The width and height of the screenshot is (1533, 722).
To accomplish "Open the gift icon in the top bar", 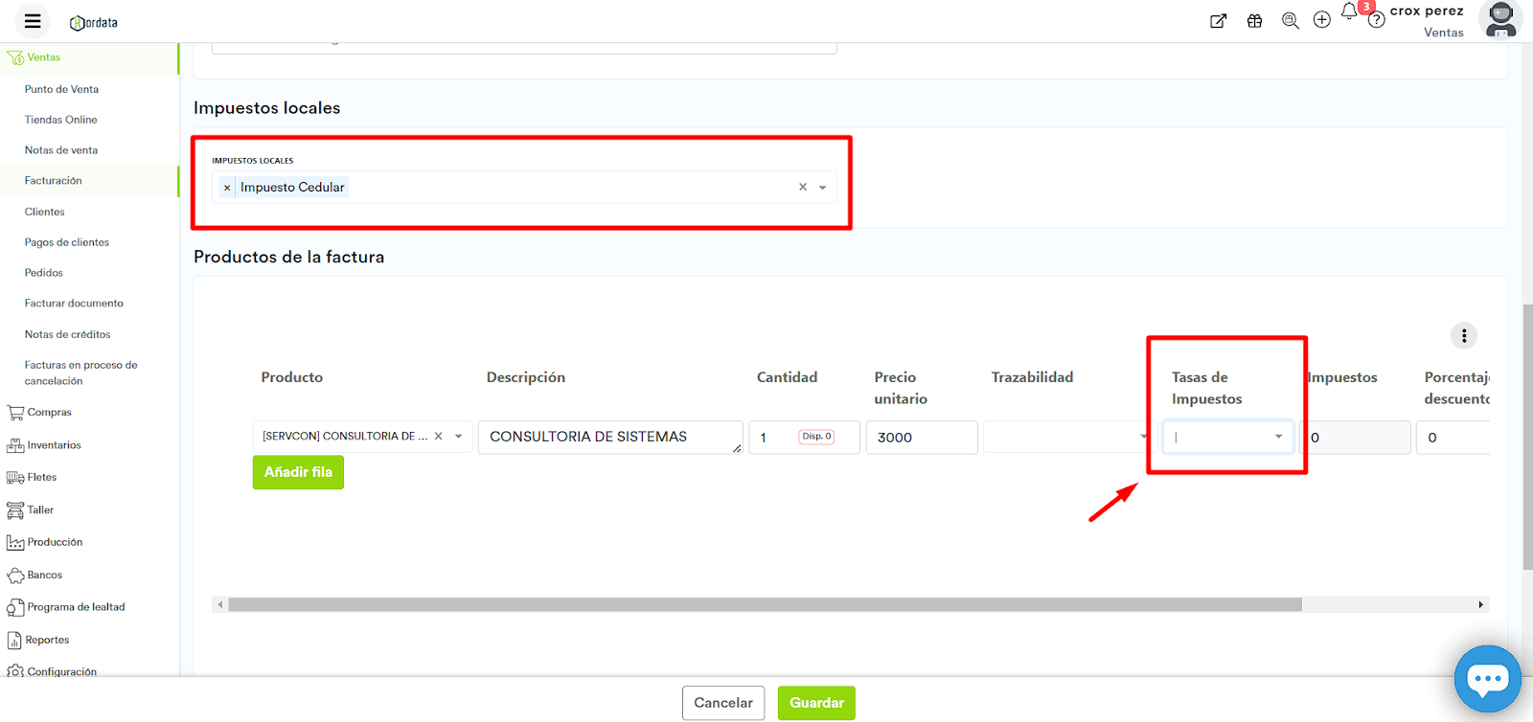I will [x=1254, y=21].
